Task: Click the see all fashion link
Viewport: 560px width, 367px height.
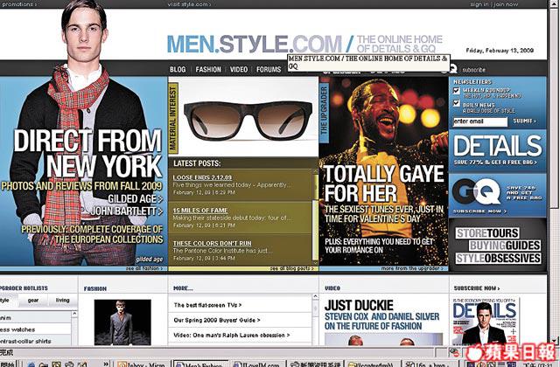Action: click(143, 268)
